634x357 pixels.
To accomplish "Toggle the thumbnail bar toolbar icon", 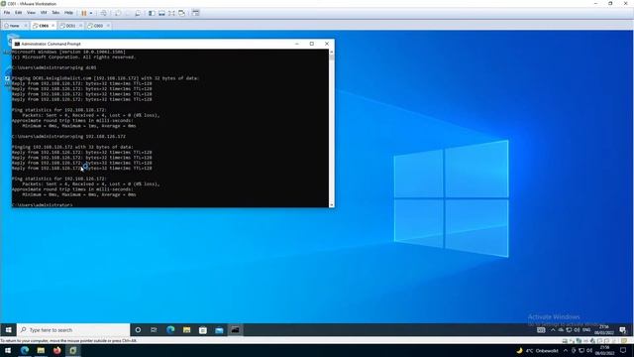I will (x=161, y=13).
